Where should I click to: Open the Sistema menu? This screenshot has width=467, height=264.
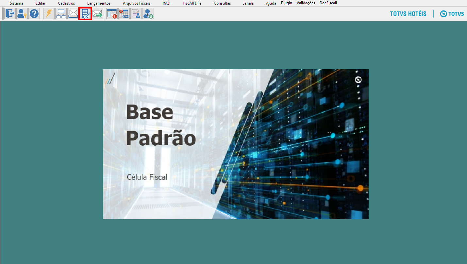(x=16, y=3)
